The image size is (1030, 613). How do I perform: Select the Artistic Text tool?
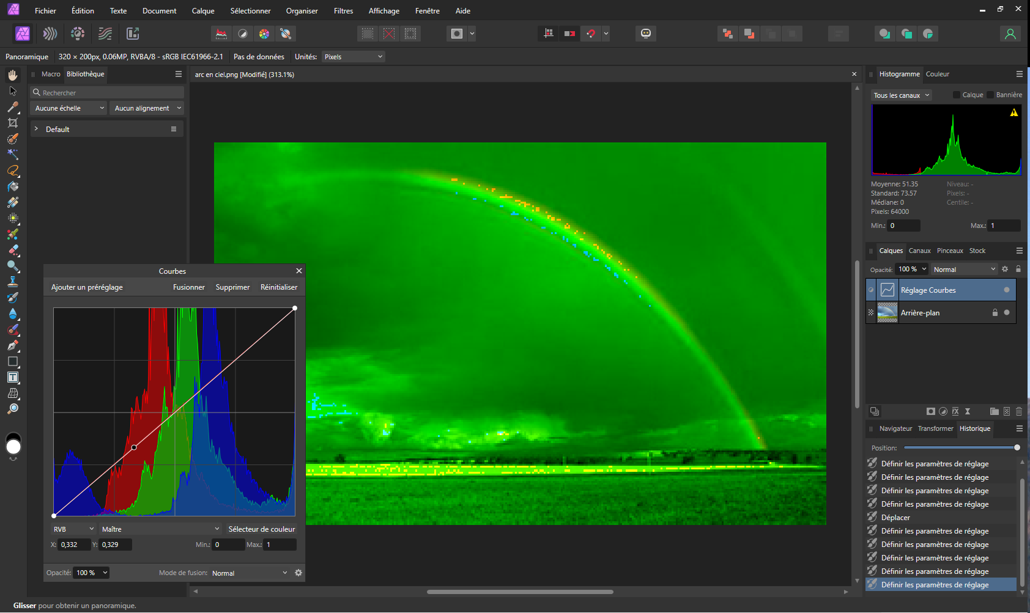pyautogui.click(x=13, y=377)
